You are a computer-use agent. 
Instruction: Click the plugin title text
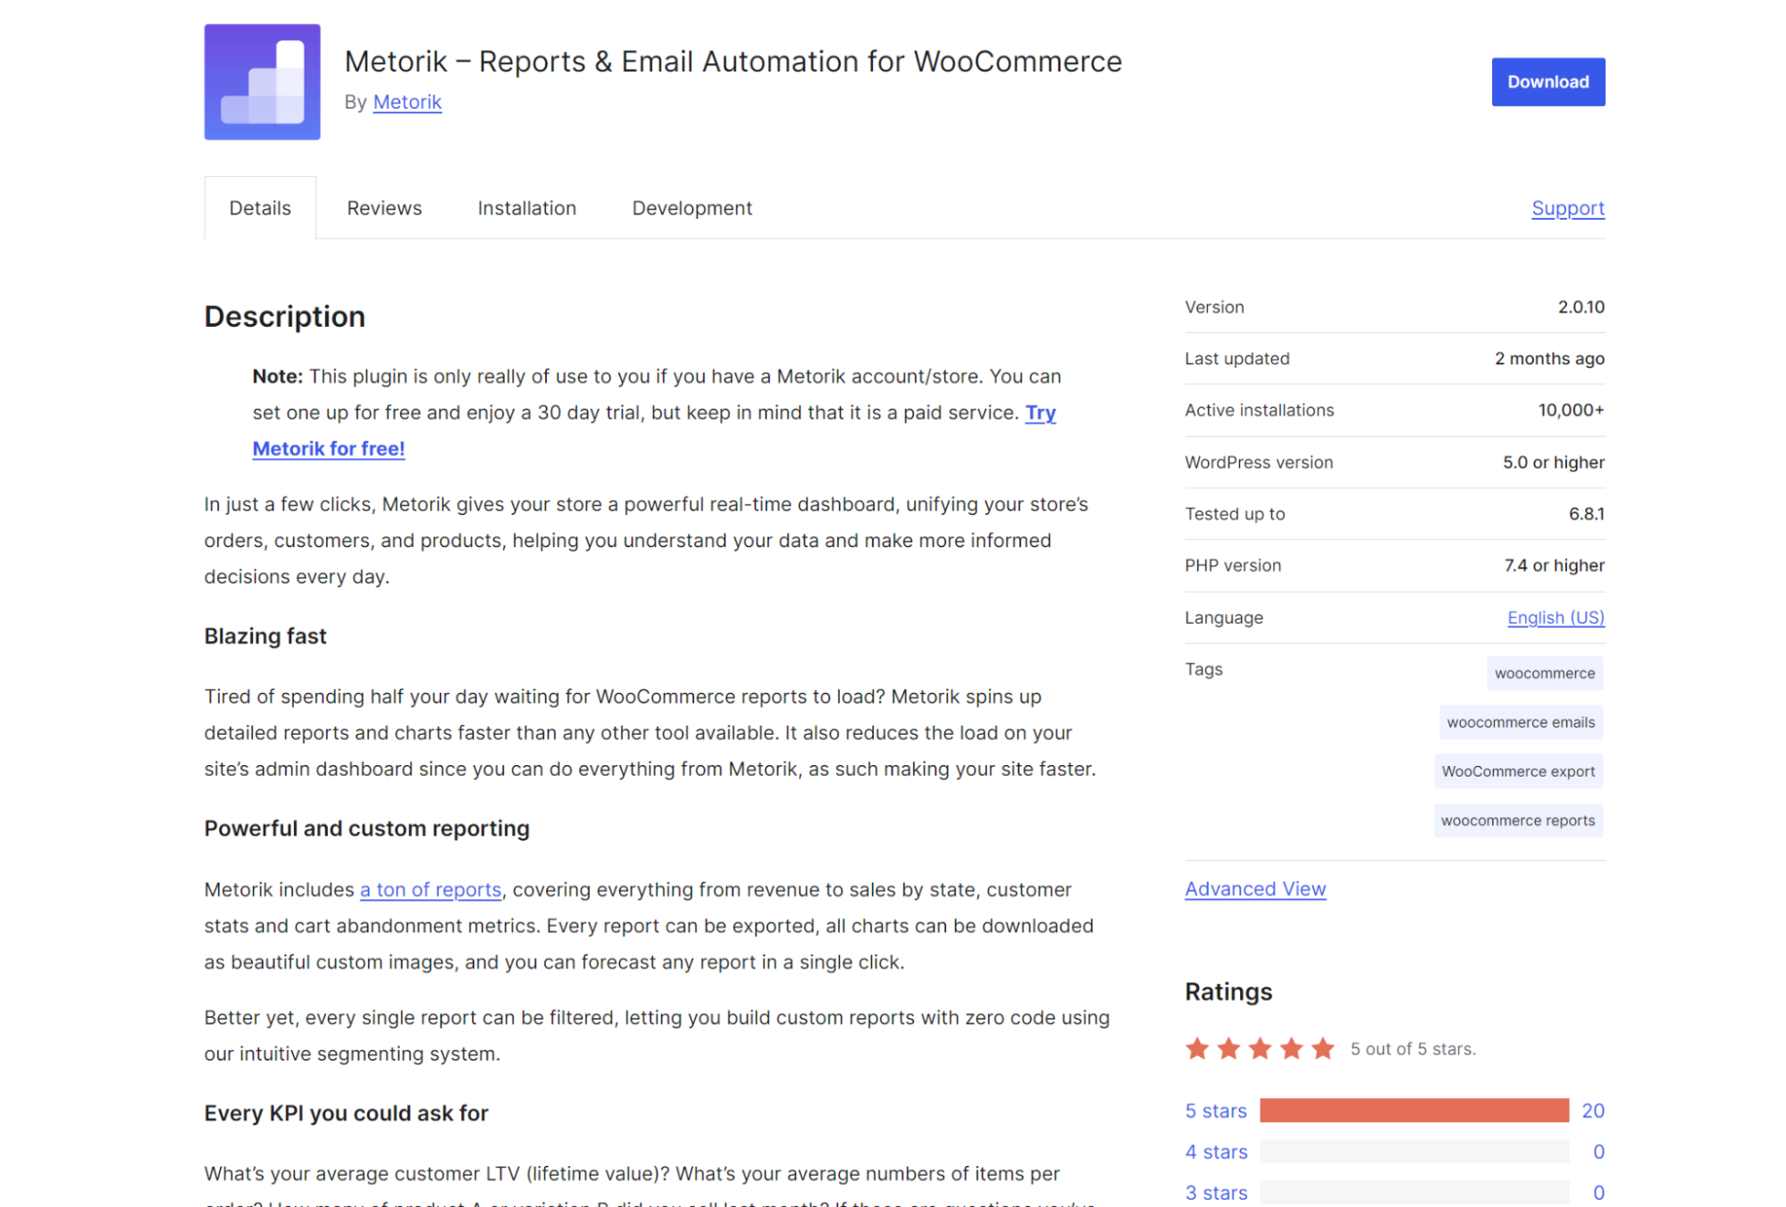coord(733,62)
